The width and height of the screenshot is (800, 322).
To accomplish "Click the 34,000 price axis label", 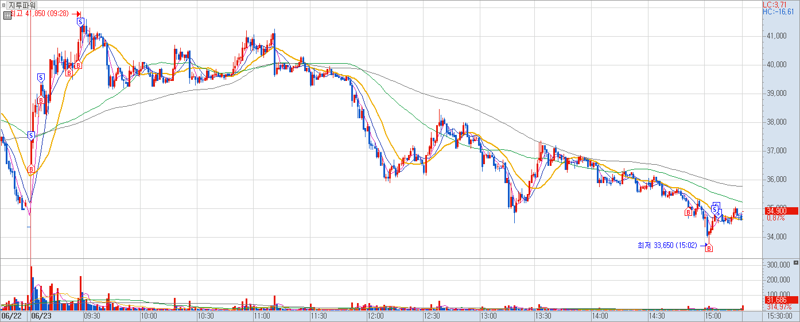I will 776,237.
